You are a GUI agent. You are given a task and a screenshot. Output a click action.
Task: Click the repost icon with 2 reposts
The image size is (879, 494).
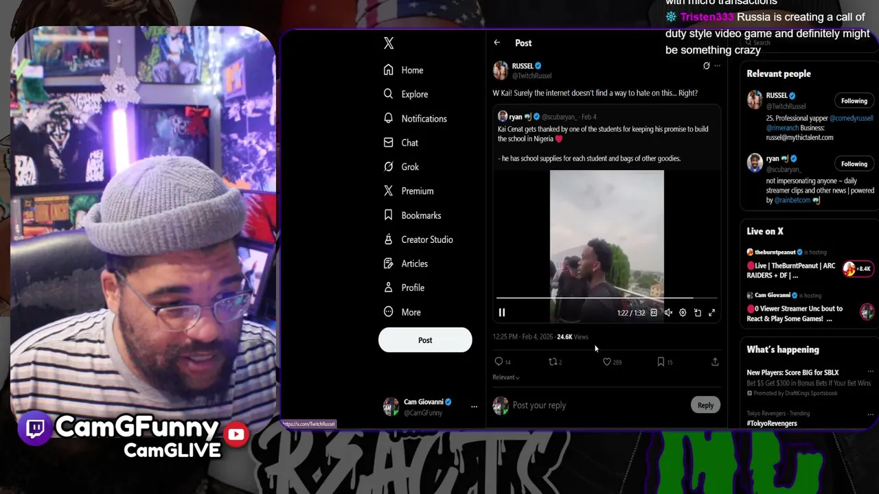(x=553, y=362)
